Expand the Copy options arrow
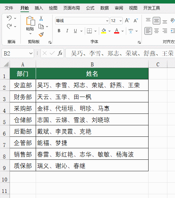The width and height of the screenshot is (175, 198). (47, 27)
